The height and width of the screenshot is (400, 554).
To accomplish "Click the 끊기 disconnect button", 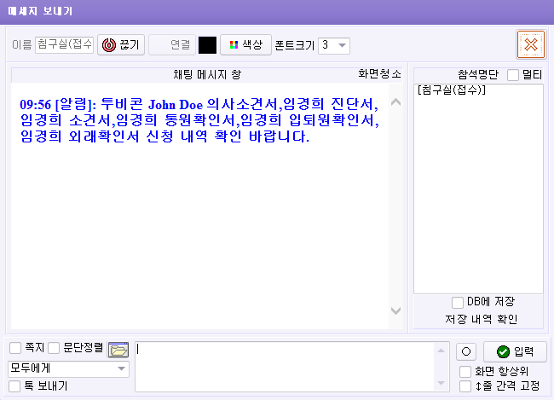I will pyautogui.click(x=122, y=44).
